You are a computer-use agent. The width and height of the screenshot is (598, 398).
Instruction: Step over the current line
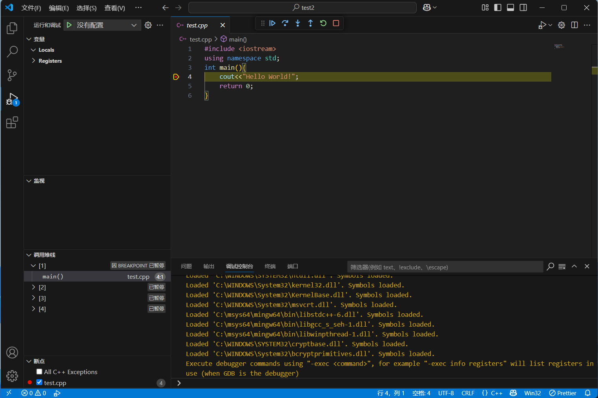point(285,24)
